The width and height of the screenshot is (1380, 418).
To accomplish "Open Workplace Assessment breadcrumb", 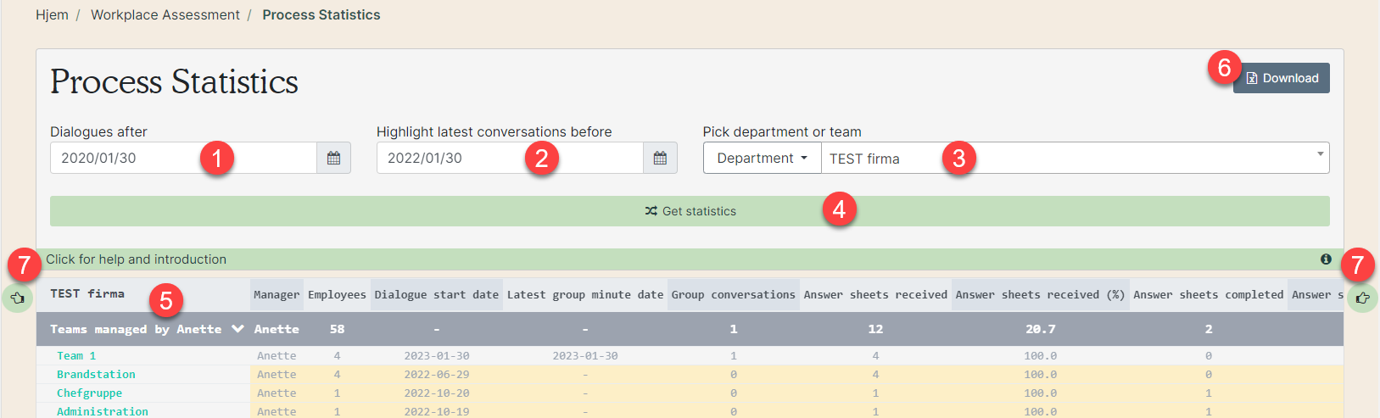I will coord(165,15).
